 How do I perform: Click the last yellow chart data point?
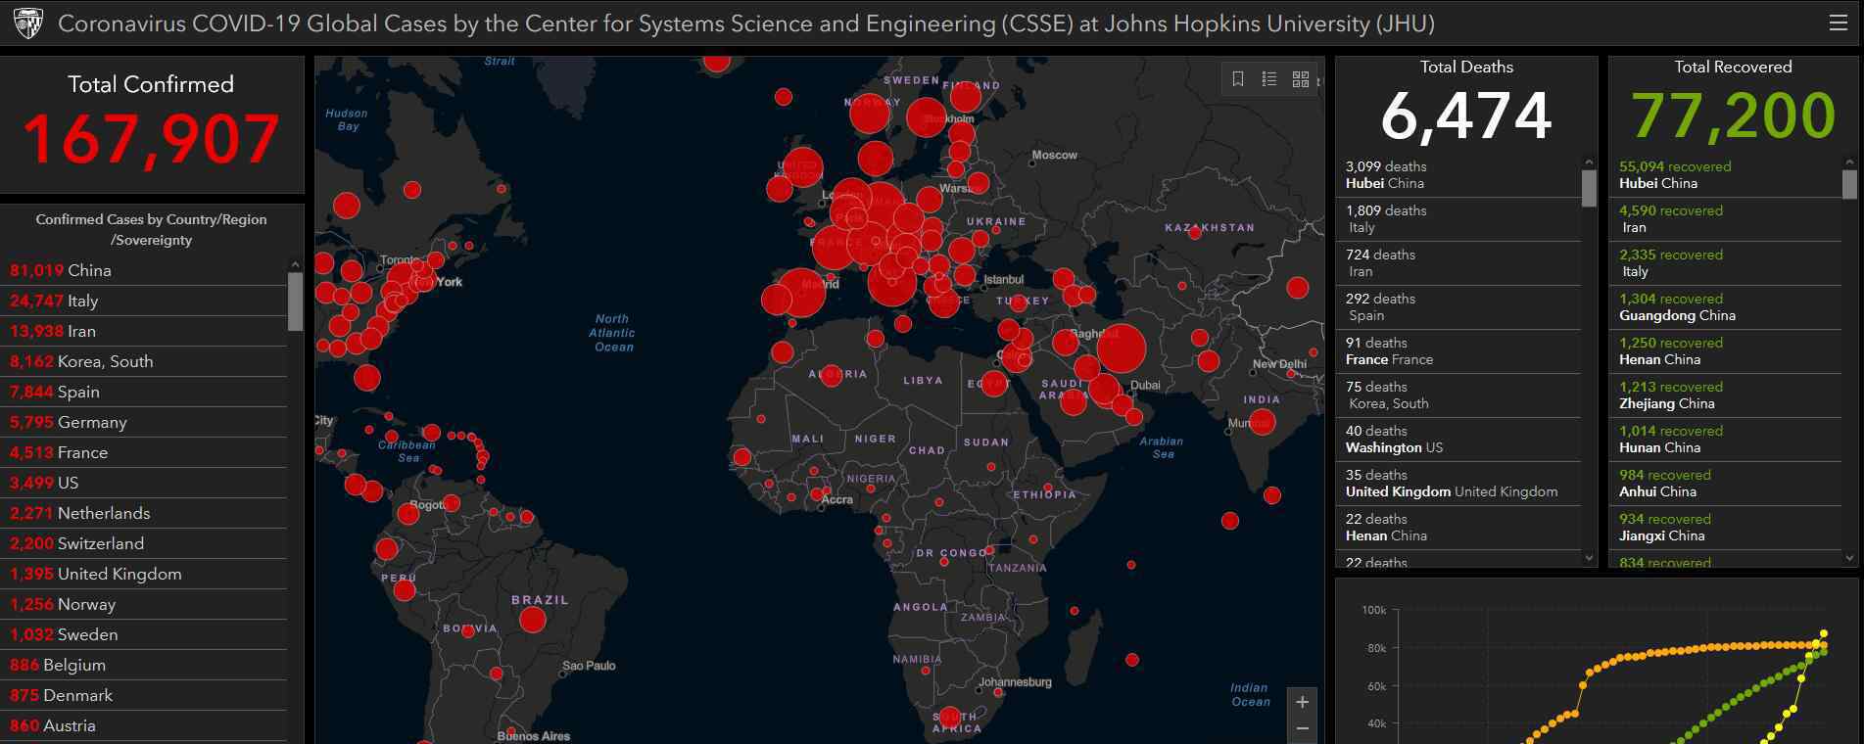(x=1824, y=633)
